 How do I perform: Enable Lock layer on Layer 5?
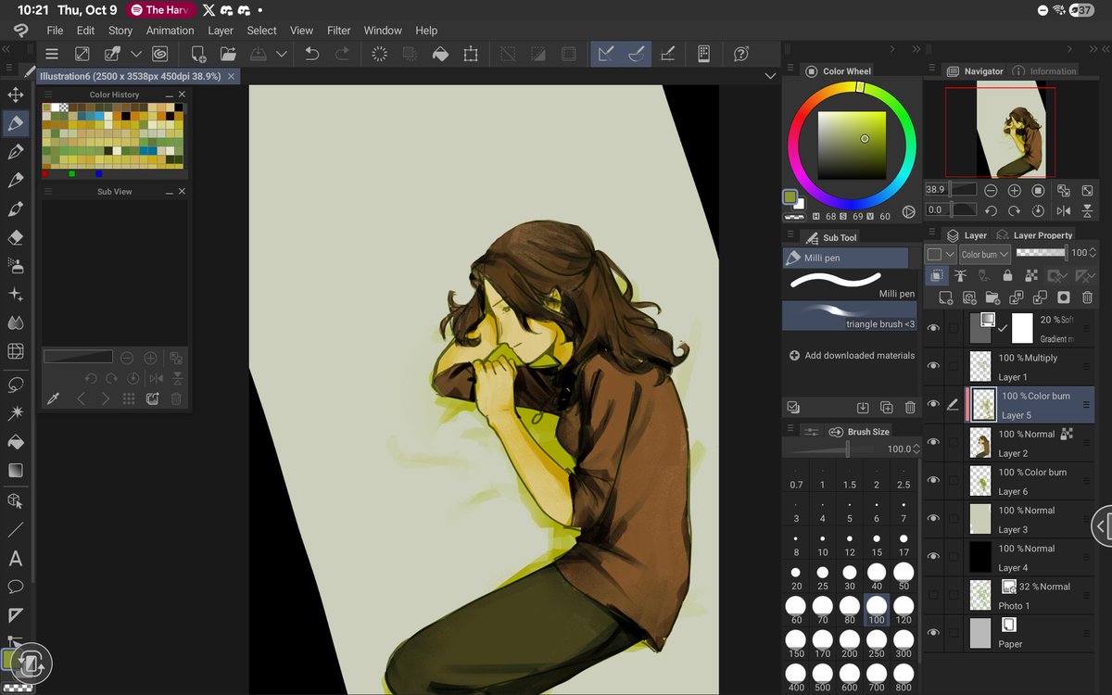(x=1008, y=275)
